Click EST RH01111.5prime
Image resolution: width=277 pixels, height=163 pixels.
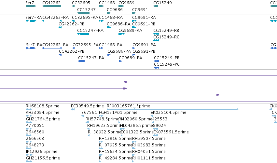[149, 158]
